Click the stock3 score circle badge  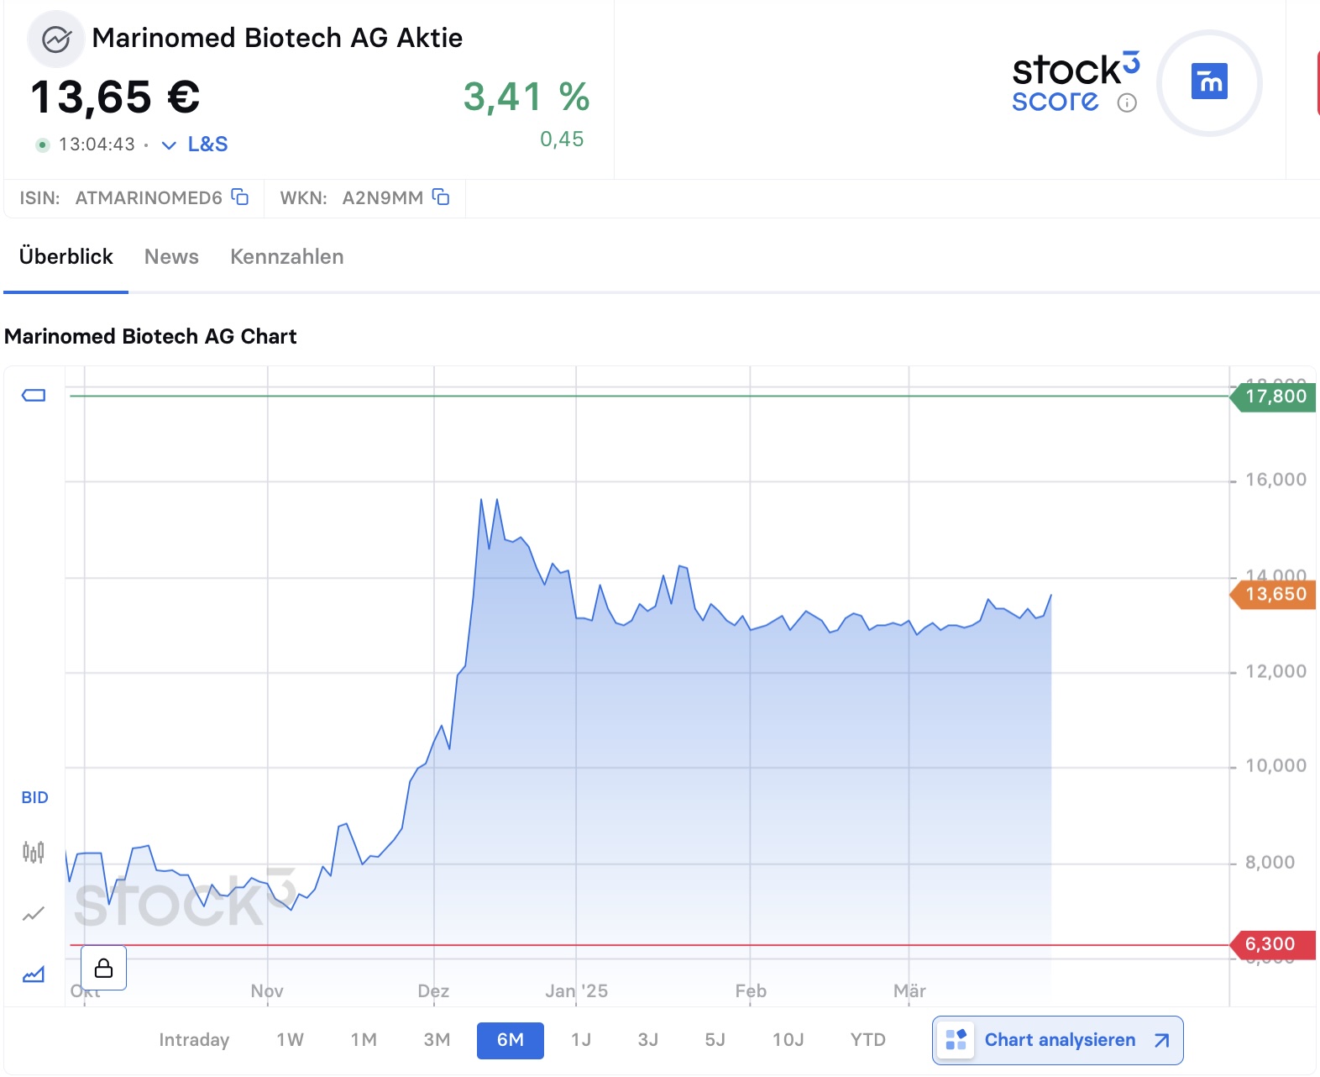[x=1208, y=83]
